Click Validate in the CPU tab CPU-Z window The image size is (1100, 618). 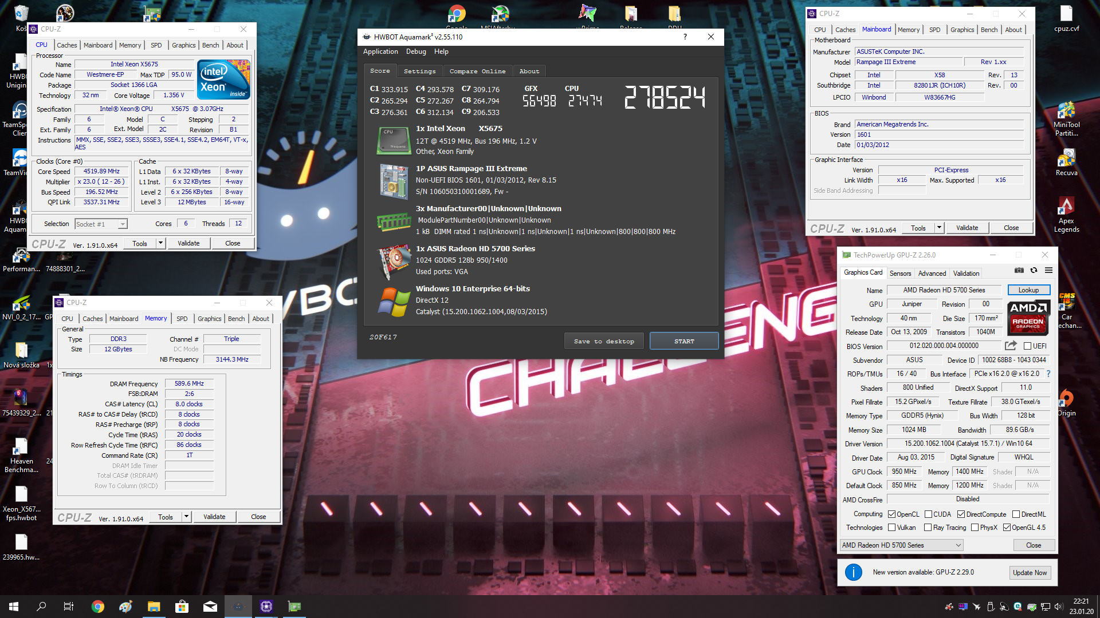click(188, 243)
